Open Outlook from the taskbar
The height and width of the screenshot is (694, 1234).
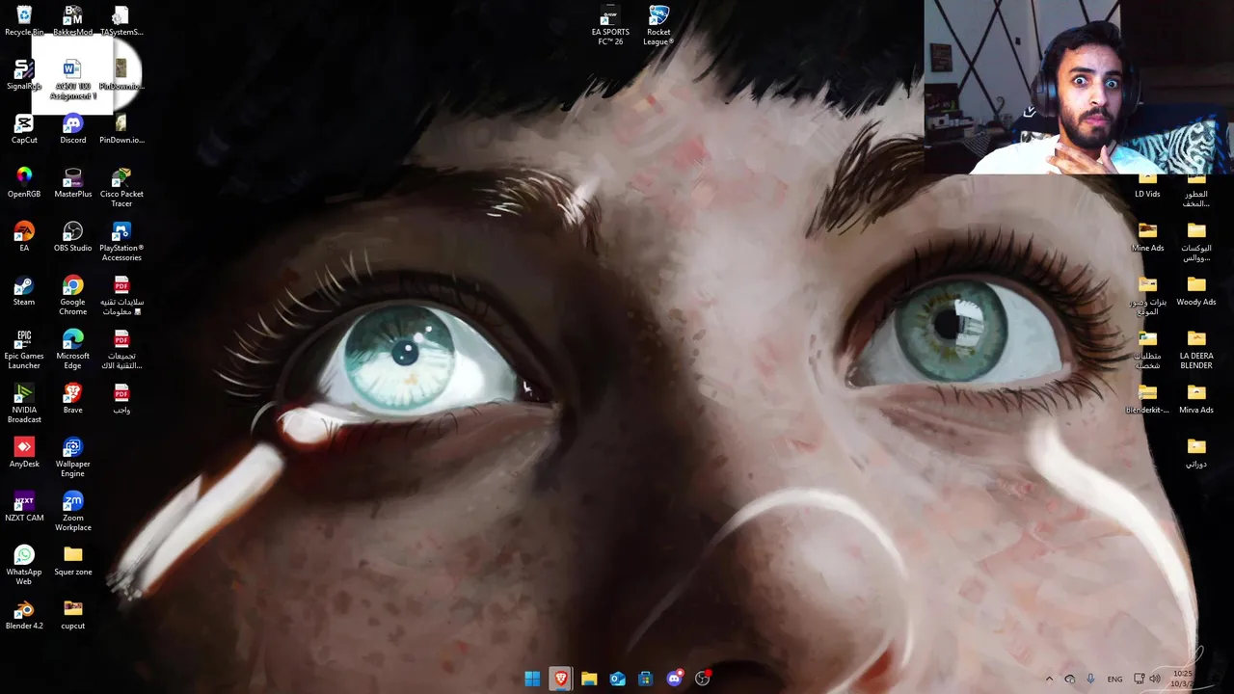pyautogui.click(x=617, y=679)
